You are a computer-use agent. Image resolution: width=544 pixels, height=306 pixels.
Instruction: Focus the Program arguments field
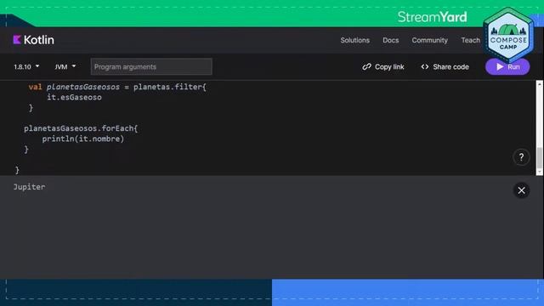[151, 66]
